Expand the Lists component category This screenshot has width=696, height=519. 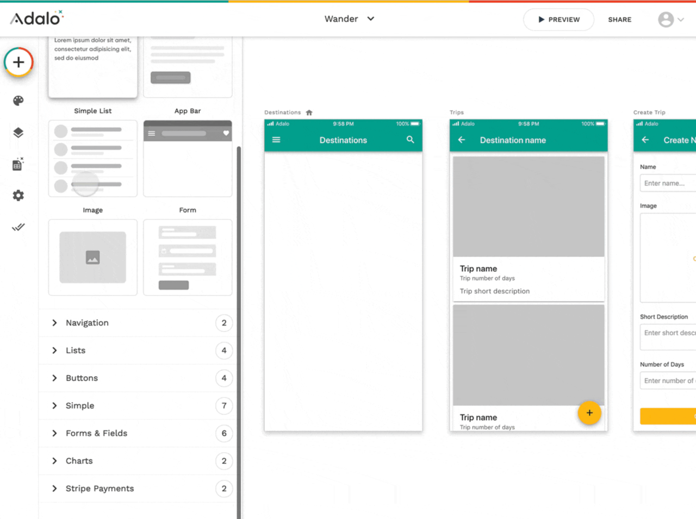click(x=76, y=351)
